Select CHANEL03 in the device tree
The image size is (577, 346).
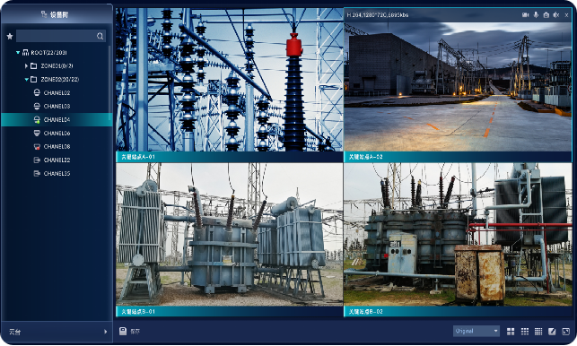click(x=57, y=107)
